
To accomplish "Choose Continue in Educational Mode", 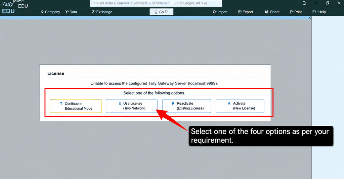I will pyautogui.click(x=76, y=106).
